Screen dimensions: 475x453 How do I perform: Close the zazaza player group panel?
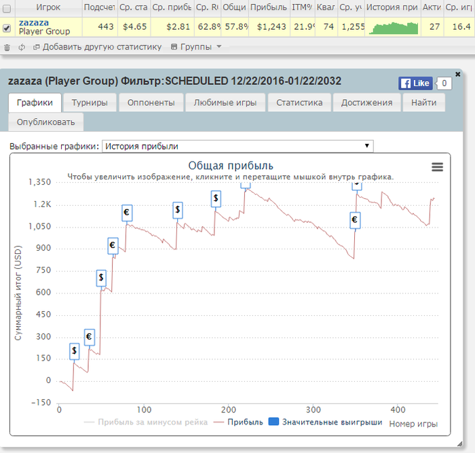458,74
